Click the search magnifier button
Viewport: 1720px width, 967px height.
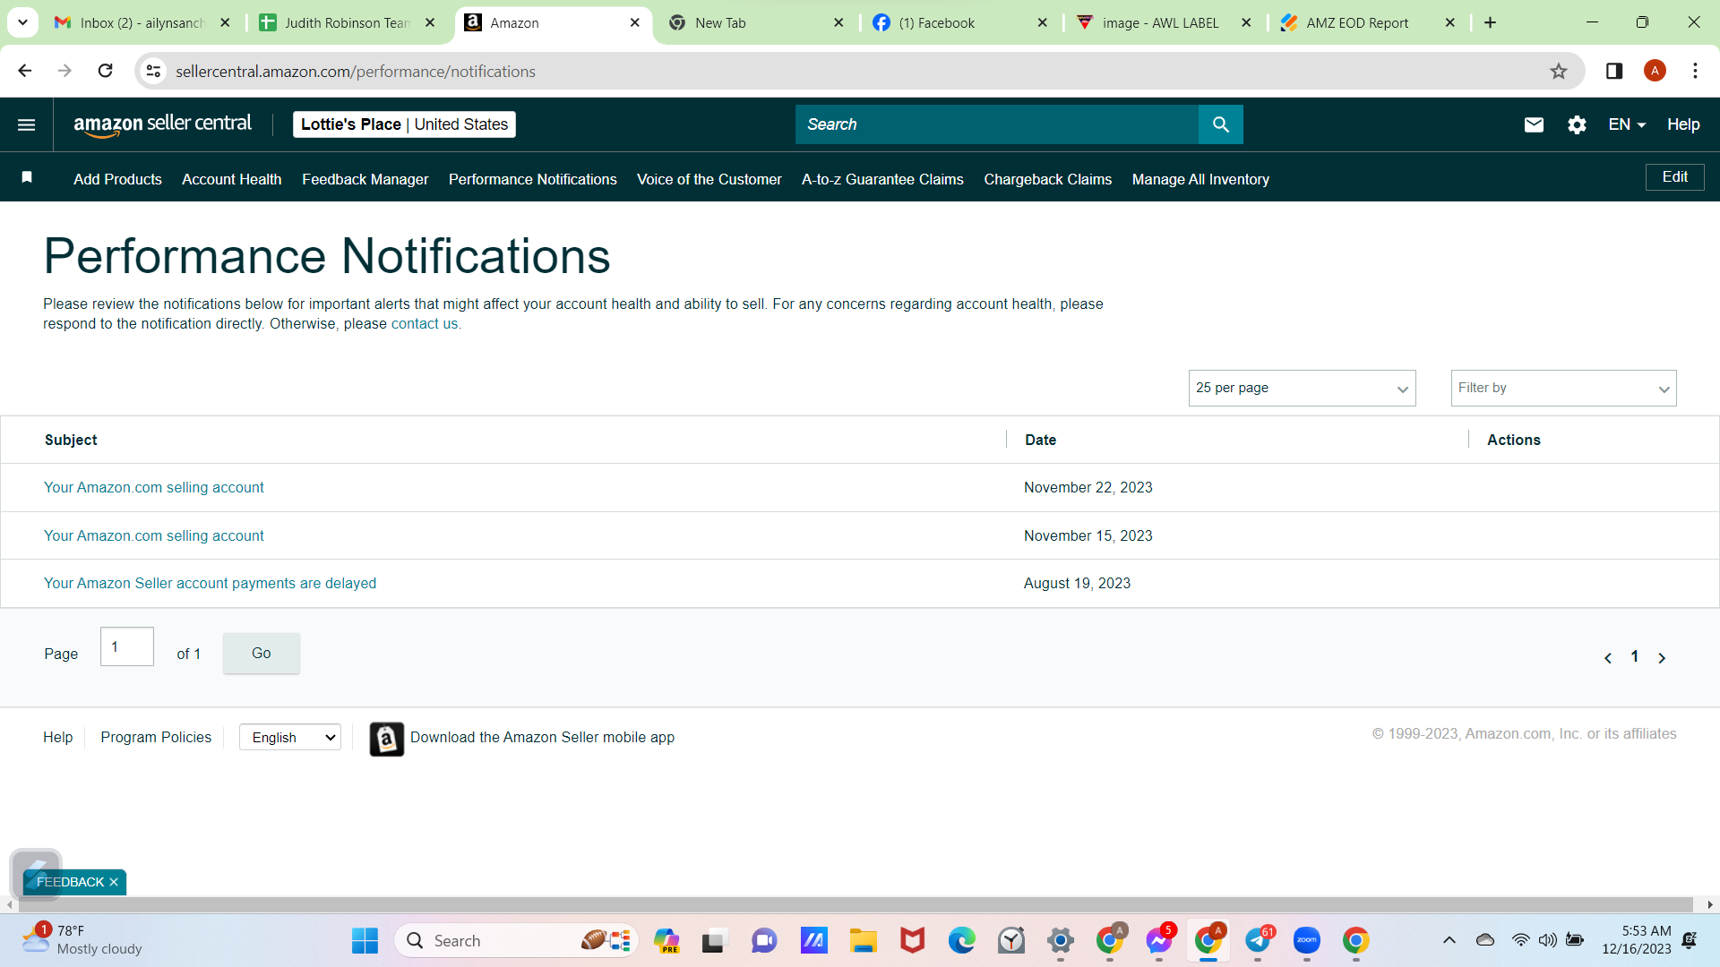(x=1220, y=124)
